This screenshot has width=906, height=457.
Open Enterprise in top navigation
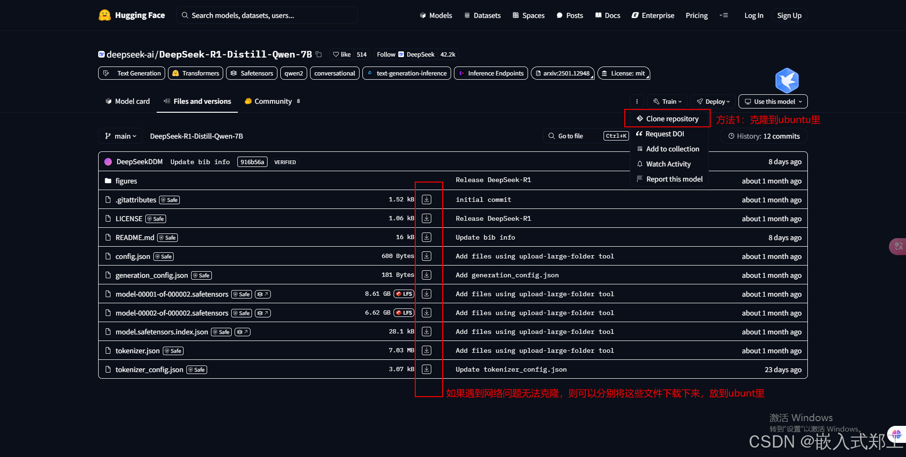pyautogui.click(x=653, y=15)
